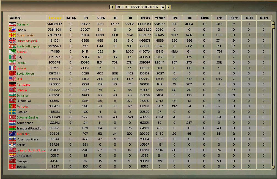
Task: Click the scrollbar down arrow
Action: click(x=273, y=167)
